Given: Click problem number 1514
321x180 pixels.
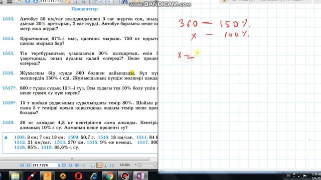Looking at the screenshot, I should 9,38.
